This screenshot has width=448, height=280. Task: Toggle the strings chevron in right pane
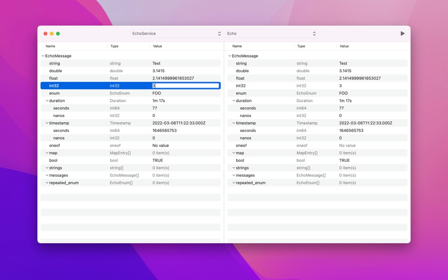click(x=234, y=168)
